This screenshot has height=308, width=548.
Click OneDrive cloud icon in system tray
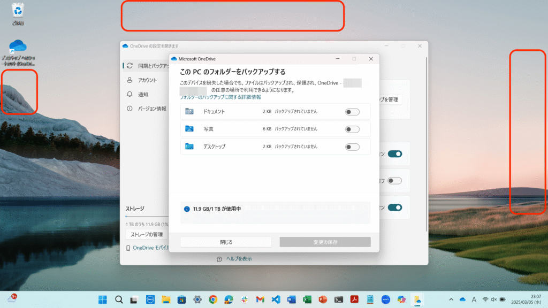tap(463, 299)
